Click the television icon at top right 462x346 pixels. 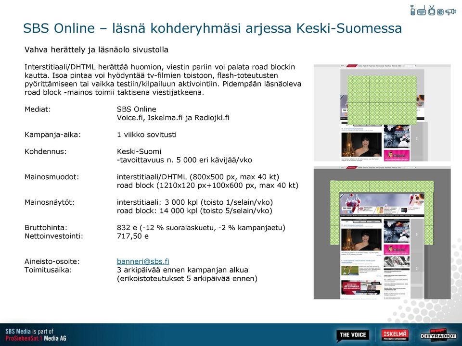click(432, 10)
